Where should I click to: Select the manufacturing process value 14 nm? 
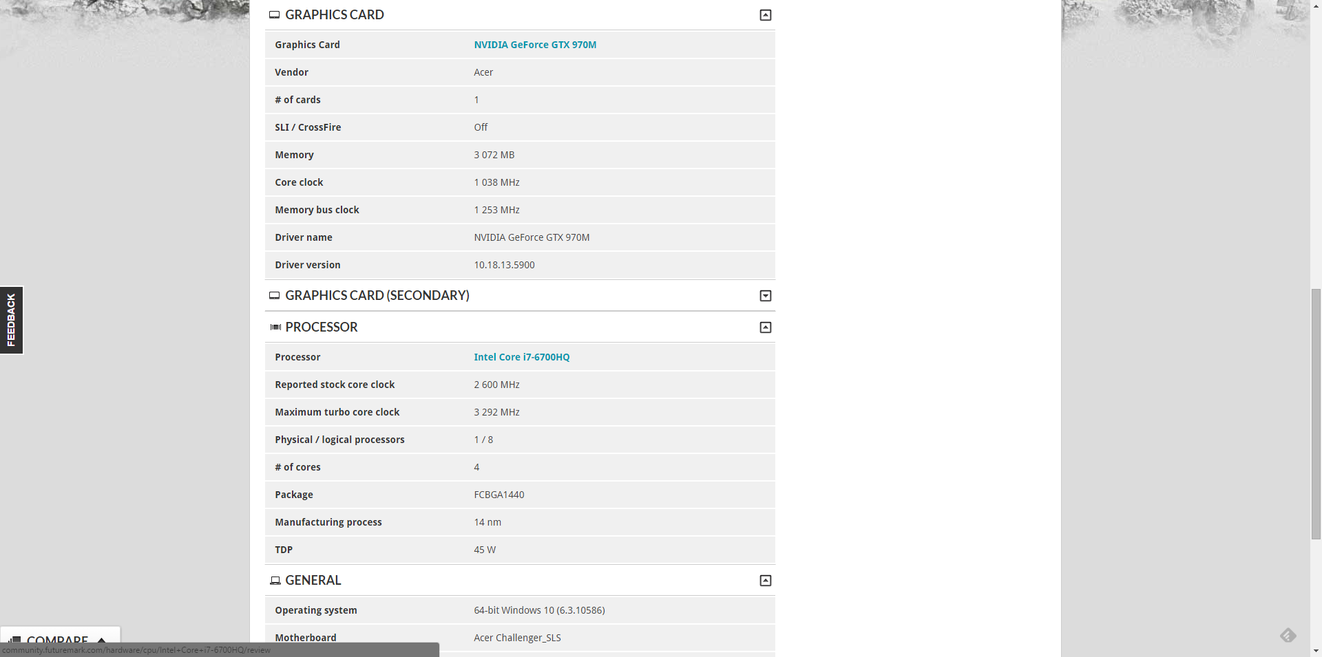487,522
